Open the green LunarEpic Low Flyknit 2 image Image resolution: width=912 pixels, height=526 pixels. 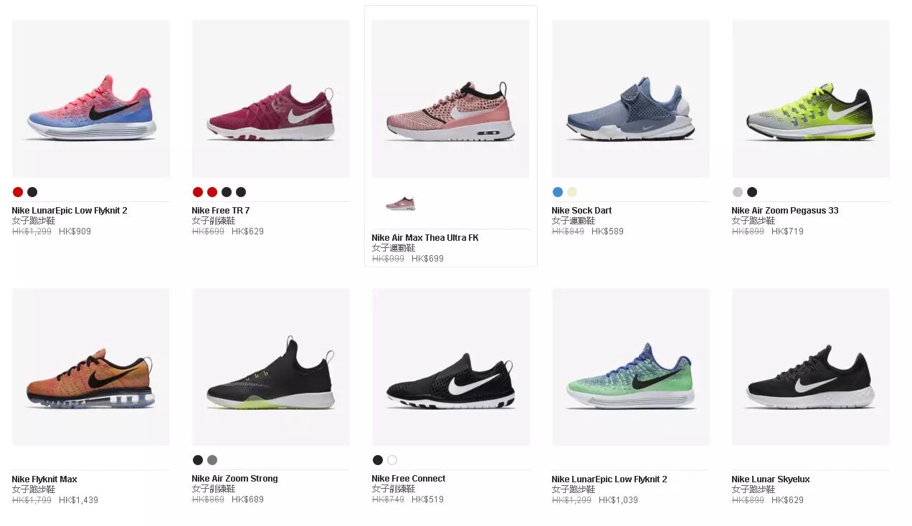click(x=631, y=367)
